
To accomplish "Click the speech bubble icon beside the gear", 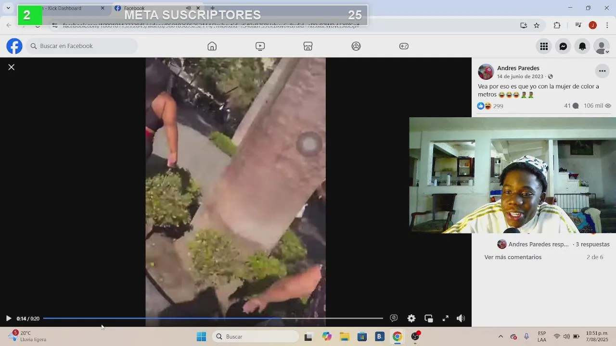I will [394, 318].
